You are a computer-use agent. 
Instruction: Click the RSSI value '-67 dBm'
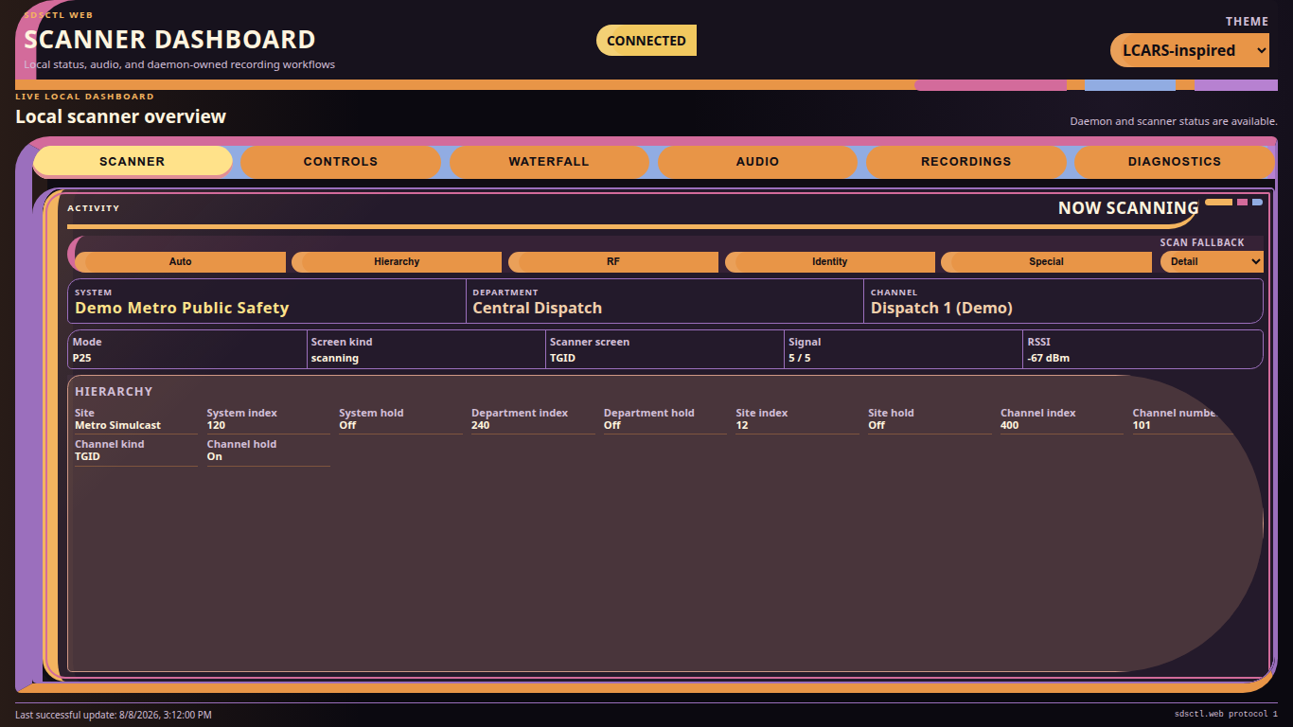coord(1049,359)
